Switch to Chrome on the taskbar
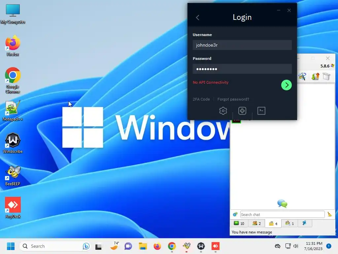 pos(172,246)
